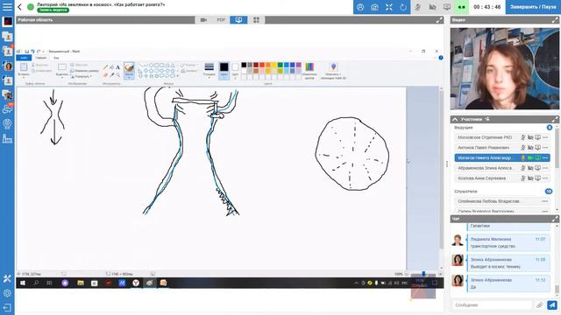This screenshot has width=561, height=315.
Task: Open the options menu for listener Олейникова Любовь
Action: click(x=545, y=201)
